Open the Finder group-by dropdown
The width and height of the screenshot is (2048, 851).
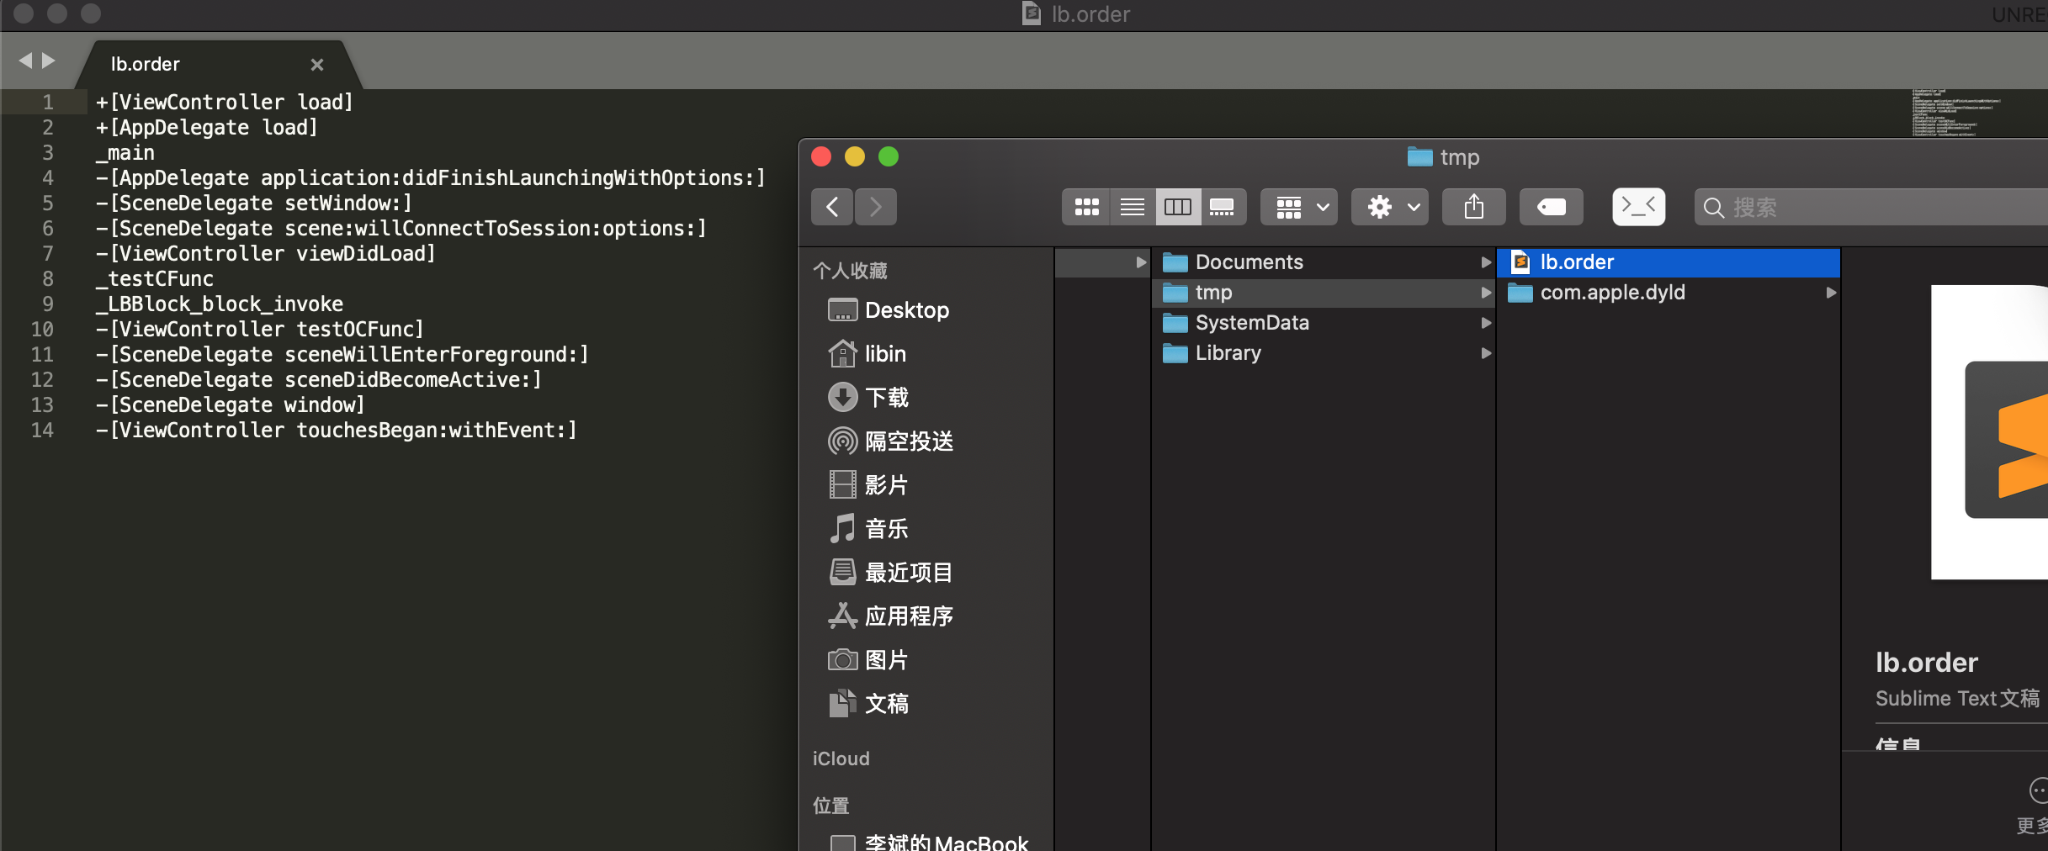[1300, 207]
